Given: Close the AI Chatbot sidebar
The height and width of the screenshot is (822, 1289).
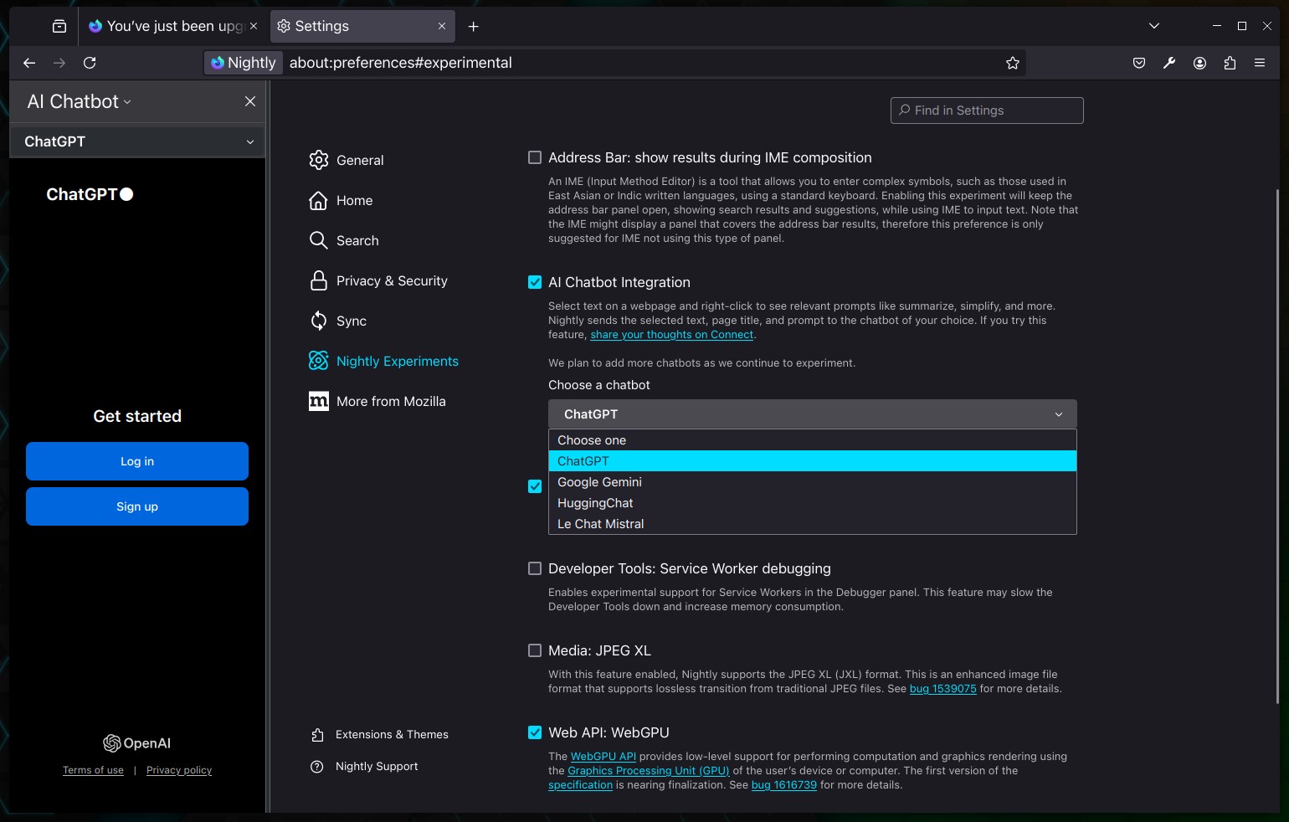Looking at the screenshot, I should 250,101.
